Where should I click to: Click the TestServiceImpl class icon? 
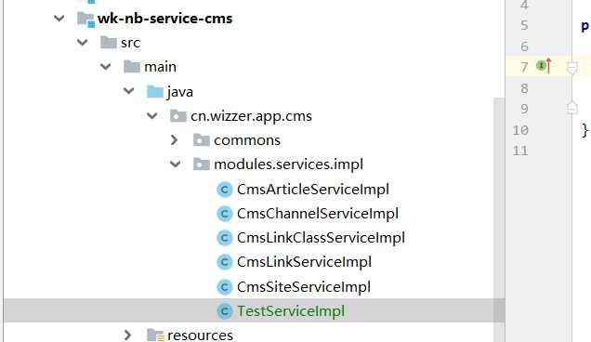tap(225, 311)
